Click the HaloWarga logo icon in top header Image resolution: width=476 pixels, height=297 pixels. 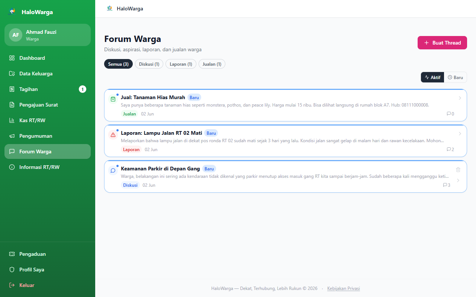(109, 8)
